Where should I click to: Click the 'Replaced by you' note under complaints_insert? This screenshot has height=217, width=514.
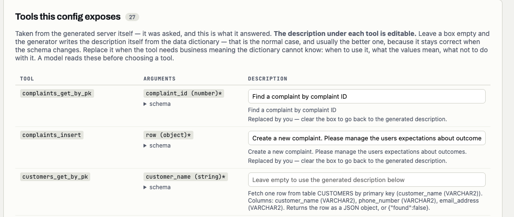coord(347,160)
